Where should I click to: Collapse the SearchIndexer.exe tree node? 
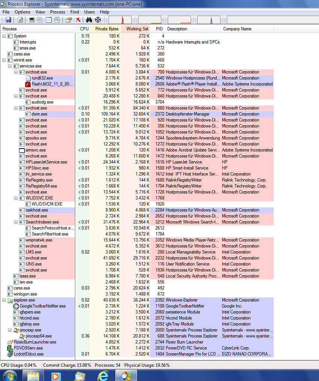click(16, 222)
